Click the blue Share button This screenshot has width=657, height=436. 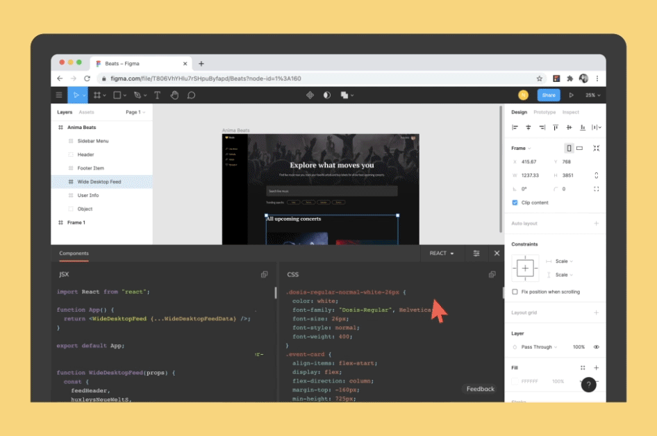[549, 94]
